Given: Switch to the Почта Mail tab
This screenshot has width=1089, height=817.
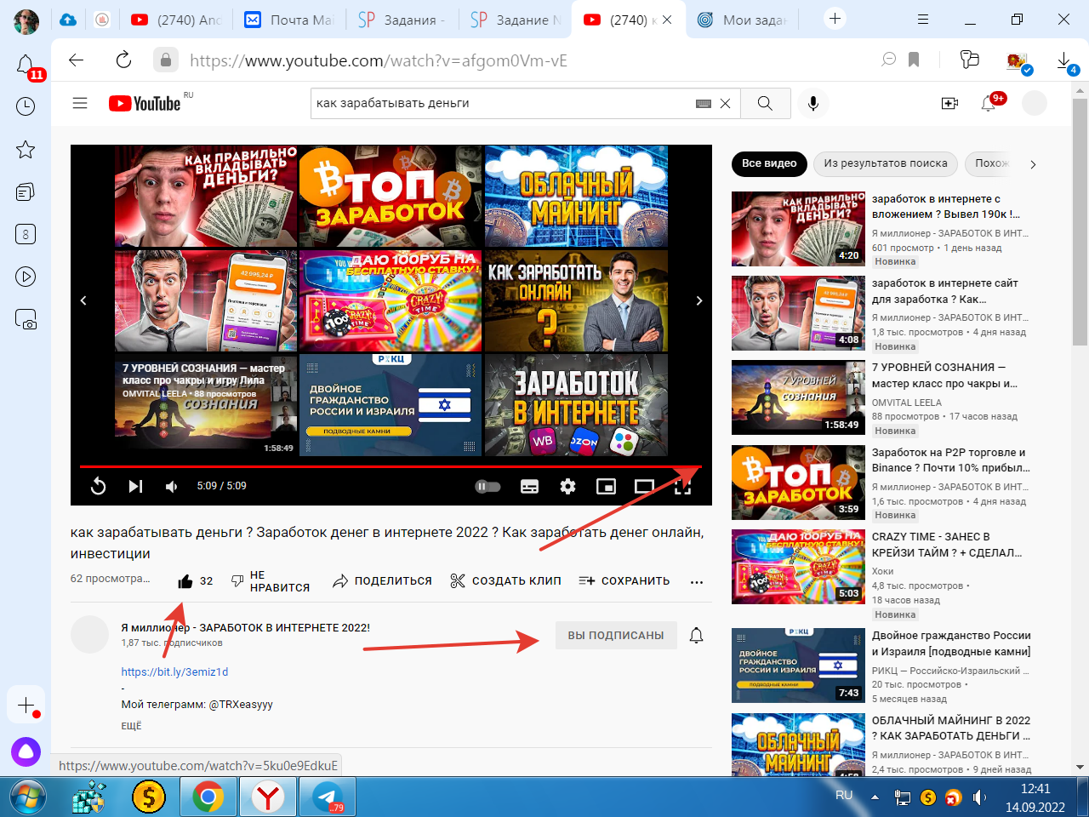Looking at the screenshot, I should click(288, 20).
